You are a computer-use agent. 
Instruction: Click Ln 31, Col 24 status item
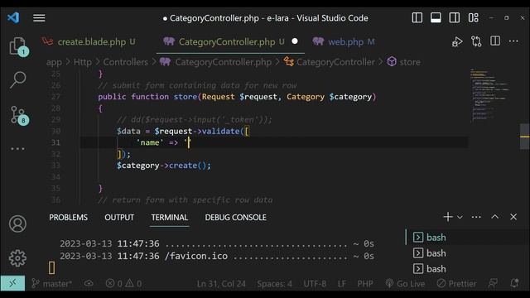[x=221, y=284]
